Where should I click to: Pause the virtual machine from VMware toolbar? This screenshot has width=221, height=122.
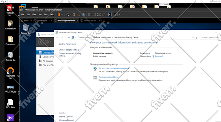(59, 15)
